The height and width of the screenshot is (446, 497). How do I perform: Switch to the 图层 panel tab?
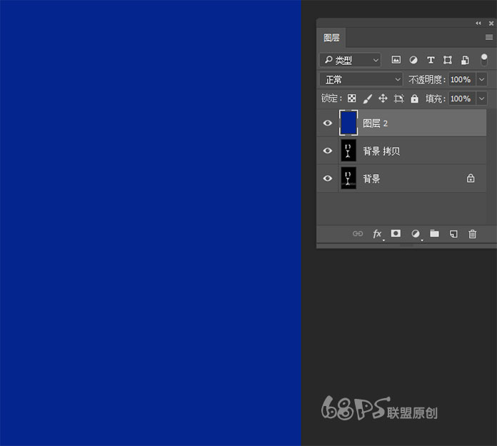pyautogui.click(x=332, y=38)
